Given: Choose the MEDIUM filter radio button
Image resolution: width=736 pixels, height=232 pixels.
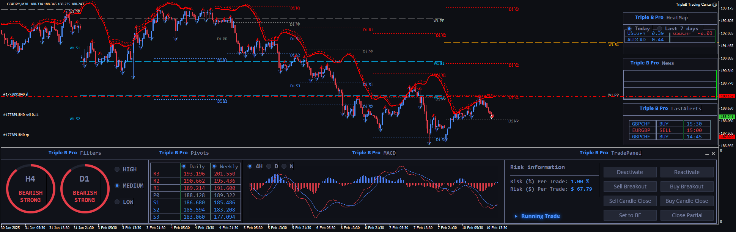Looking at the screenshot, I should 117,186.
